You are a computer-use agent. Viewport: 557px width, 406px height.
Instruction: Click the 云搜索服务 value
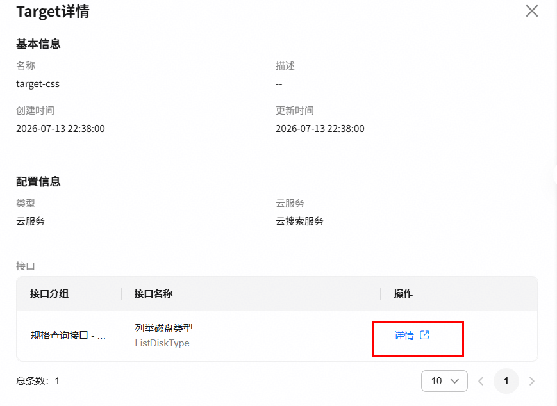coord(299,222)
